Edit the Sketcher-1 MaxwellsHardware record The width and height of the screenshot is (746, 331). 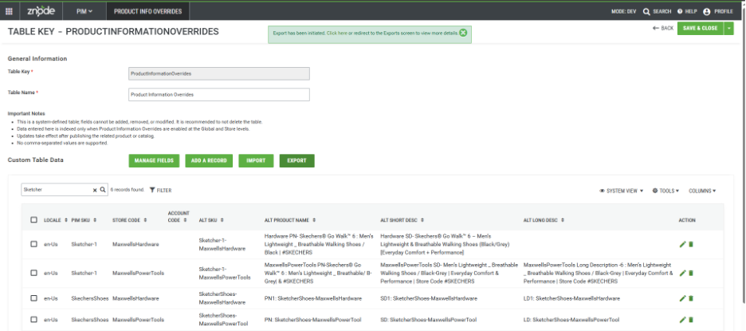(683, 244)
